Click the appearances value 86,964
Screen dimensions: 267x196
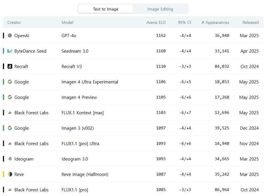(222, 190)
